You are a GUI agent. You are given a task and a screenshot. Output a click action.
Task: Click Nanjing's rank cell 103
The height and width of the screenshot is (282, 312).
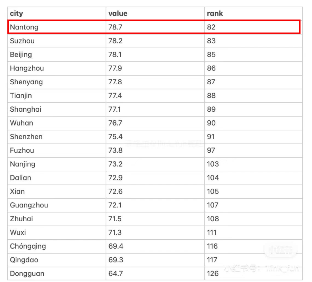point(253,164)
